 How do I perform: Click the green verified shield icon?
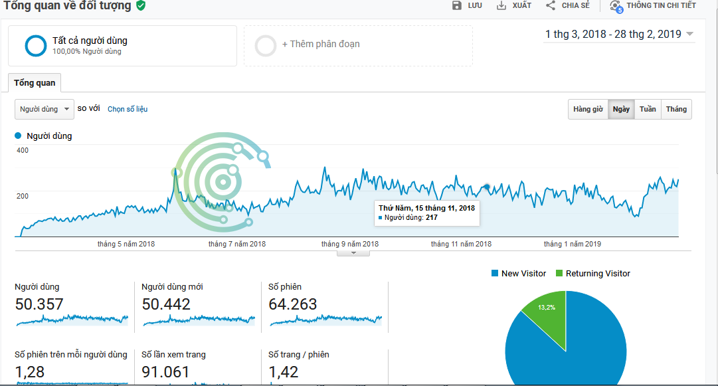click(141, 5)
